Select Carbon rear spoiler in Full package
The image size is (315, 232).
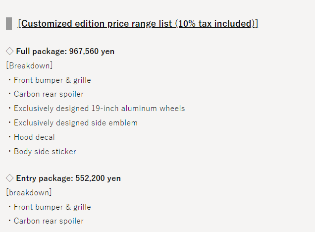point(49,94)
